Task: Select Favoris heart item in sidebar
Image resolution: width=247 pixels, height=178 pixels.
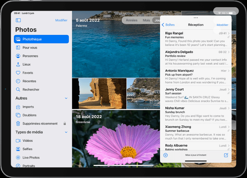Action: (28, 73)
